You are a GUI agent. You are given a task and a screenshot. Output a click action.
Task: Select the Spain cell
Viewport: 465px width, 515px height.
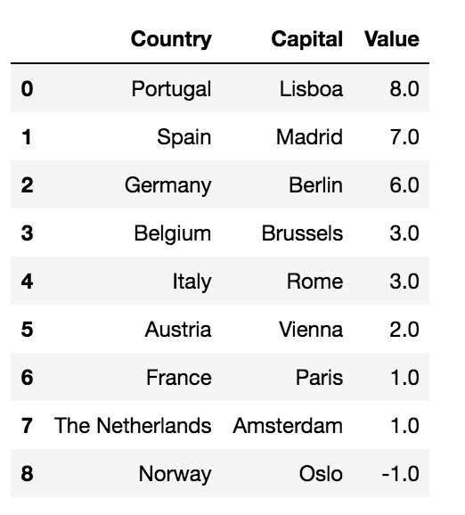(184, 137)
